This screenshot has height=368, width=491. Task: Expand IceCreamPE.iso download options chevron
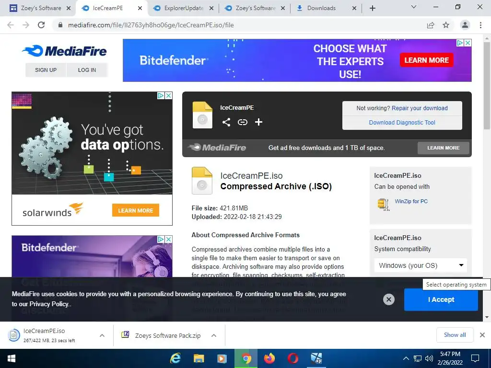(x=102, y=335)
